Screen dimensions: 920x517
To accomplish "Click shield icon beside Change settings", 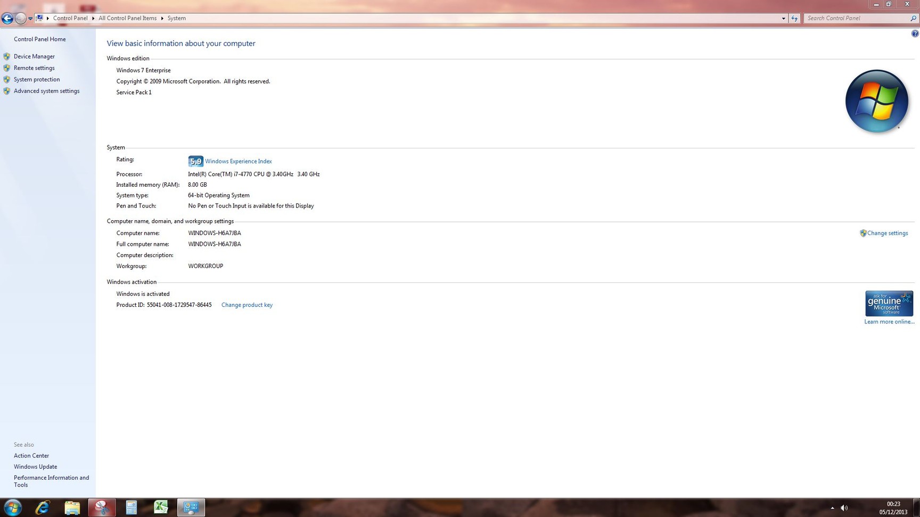I will [x=863, y=233].
